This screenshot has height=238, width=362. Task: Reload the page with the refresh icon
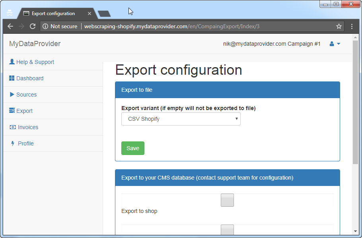[x=33, y=26]
